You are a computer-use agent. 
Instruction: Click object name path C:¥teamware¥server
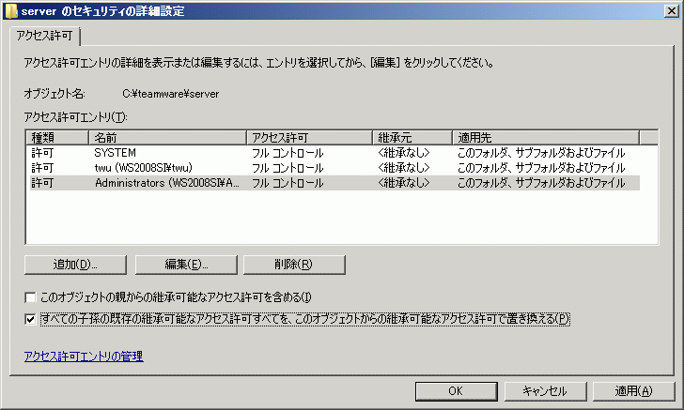(171, 94)
